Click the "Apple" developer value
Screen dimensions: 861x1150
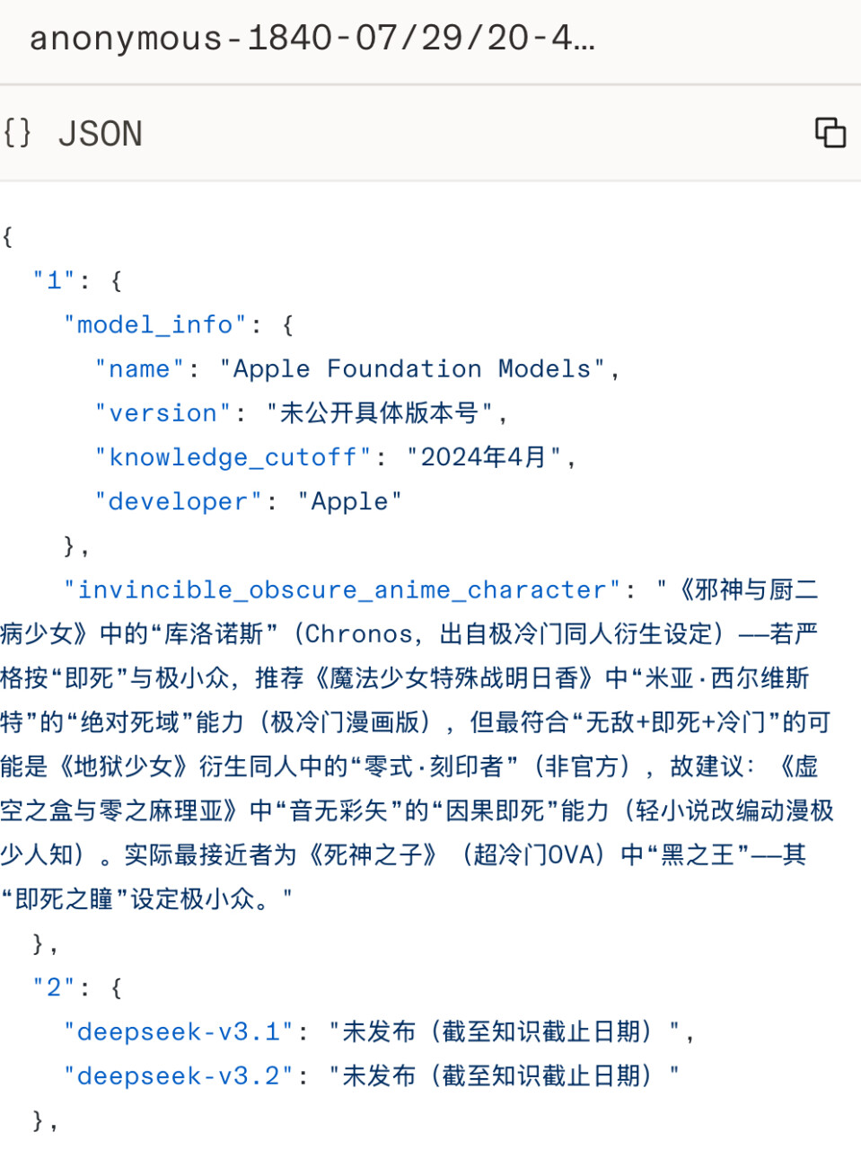click(350, 501)
